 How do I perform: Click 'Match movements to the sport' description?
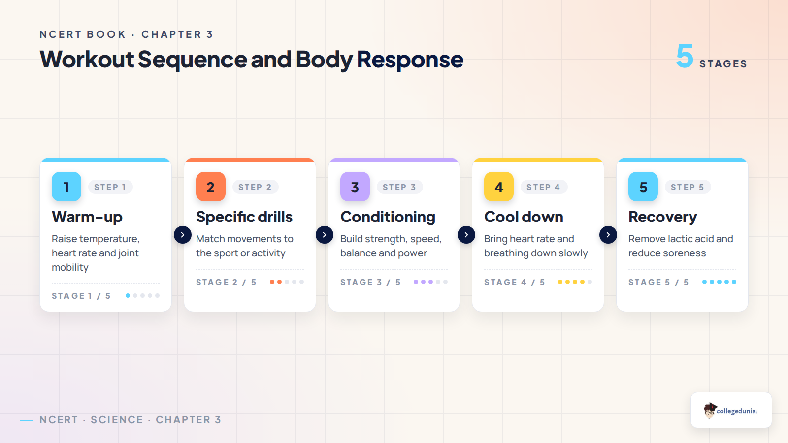(x=245, y=246)
